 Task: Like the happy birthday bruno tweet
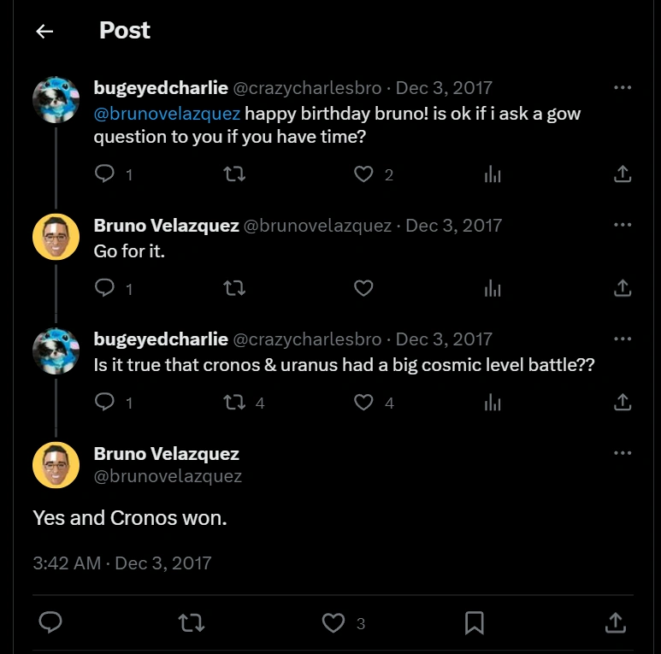363,174
